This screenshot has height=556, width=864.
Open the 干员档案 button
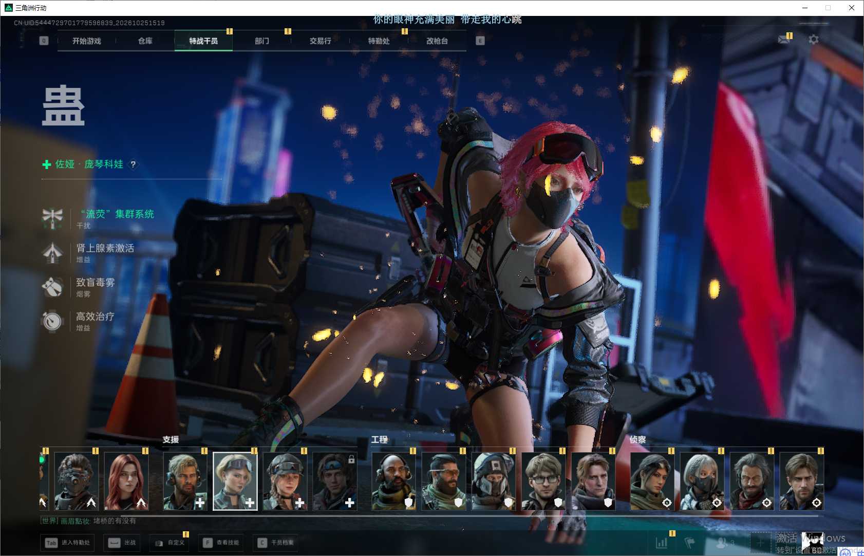[x=276, y=543]
